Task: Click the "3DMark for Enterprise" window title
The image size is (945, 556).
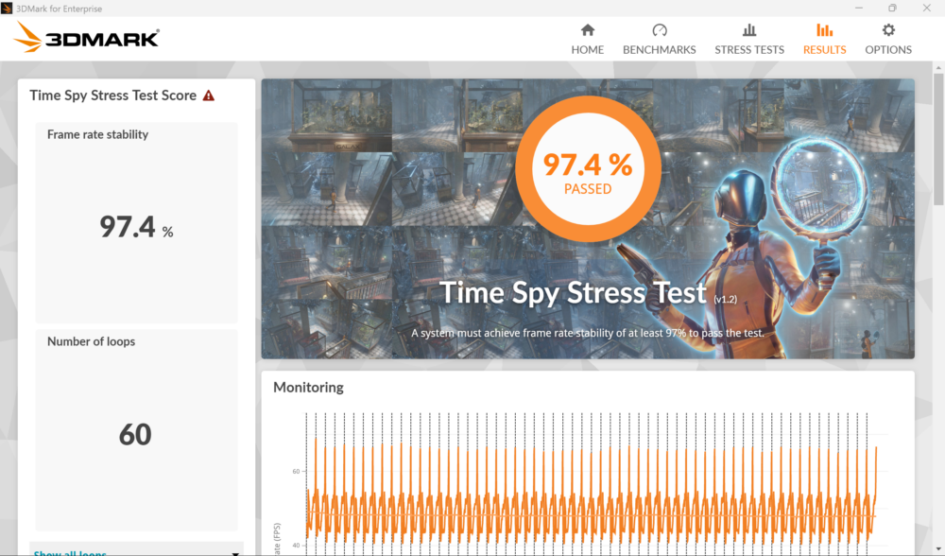Action: [59, 9]
